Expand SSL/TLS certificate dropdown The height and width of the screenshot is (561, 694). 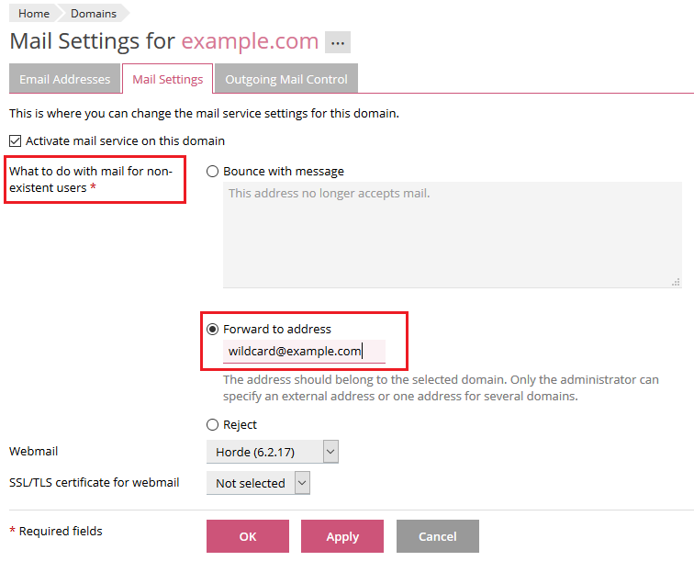(258, 483)
